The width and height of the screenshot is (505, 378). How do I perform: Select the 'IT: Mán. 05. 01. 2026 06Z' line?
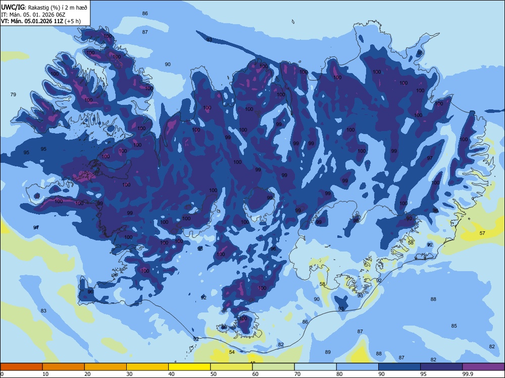[33, 15]
